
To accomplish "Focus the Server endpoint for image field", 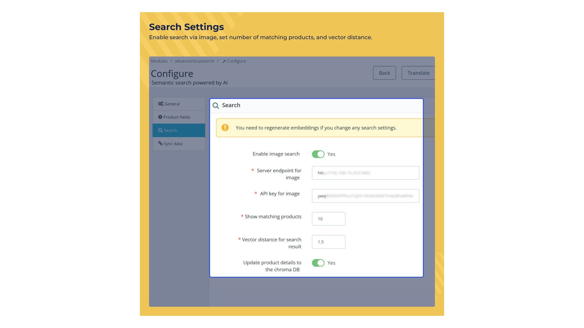I will (365, 173).
